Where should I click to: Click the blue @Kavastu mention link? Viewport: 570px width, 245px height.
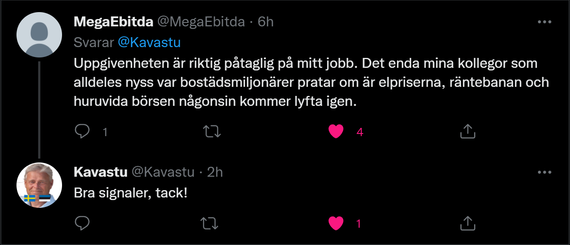tap(149, 42)
